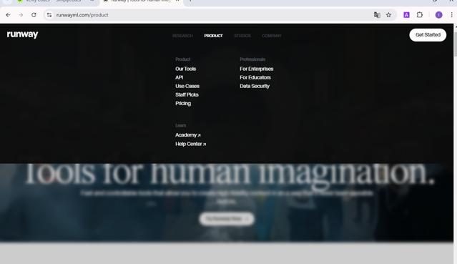Open the API link
Viewport: 457px width, 264px height.
point(180,77)
